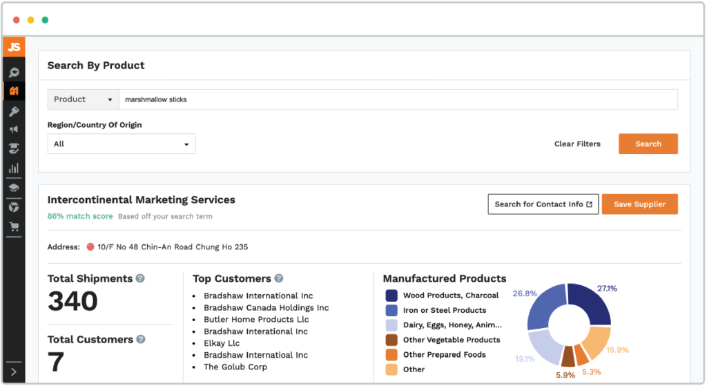
Task: Click the JS logo in the sidebar
Action: pos(14,47)
